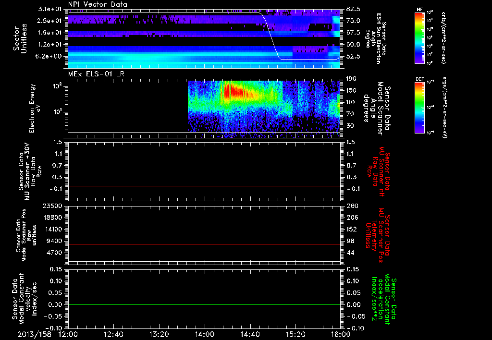492x340 pixels.
Task: Click the "82.5" sun elevation tick label
Action: click(x=353, y=9)
